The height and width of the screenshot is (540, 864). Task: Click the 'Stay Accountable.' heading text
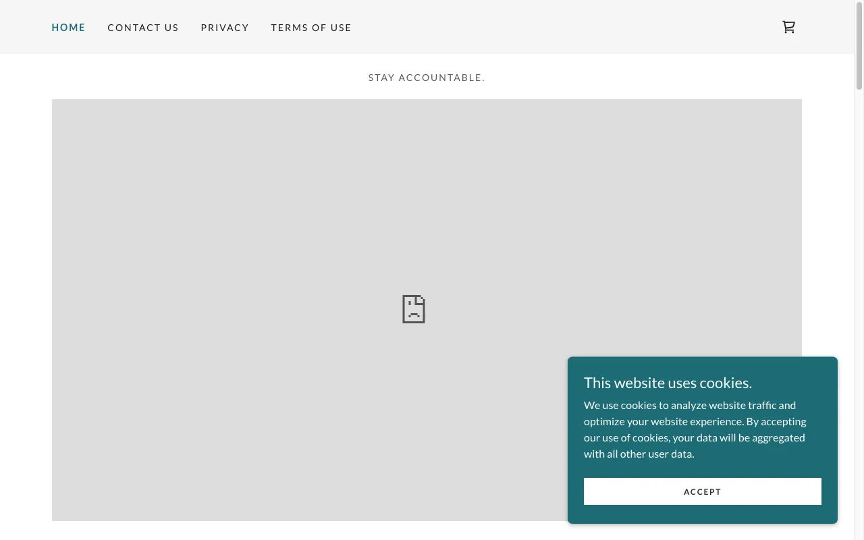pos(427,78)
